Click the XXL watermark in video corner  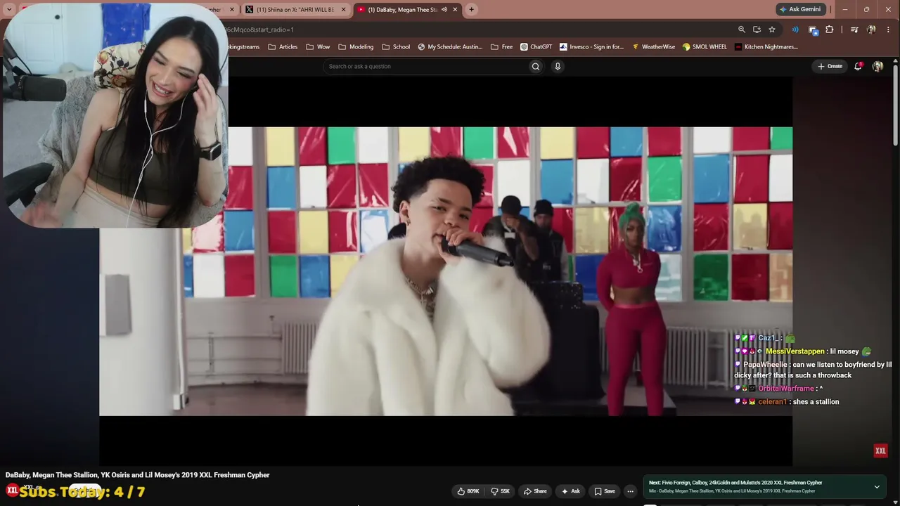point(880,450)
